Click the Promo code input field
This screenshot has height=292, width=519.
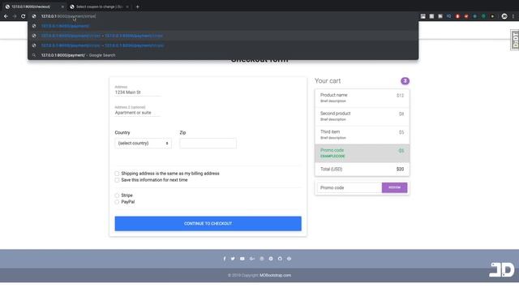point(350,187)
